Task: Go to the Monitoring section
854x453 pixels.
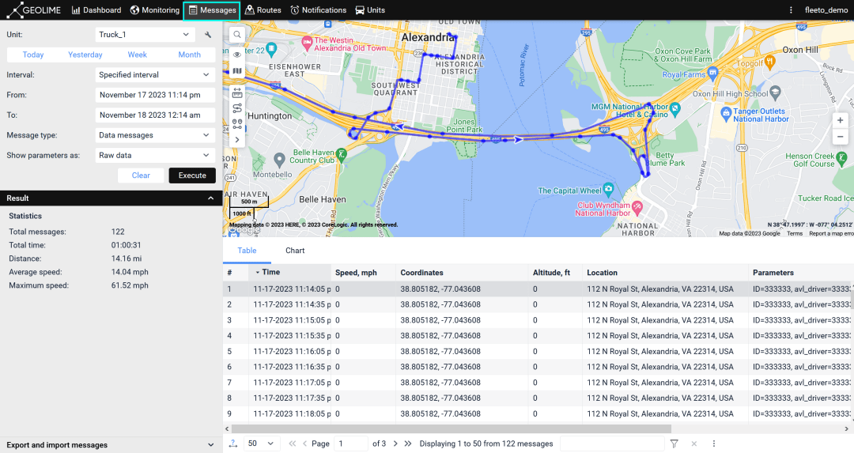Action: click(x=155, y=9)
